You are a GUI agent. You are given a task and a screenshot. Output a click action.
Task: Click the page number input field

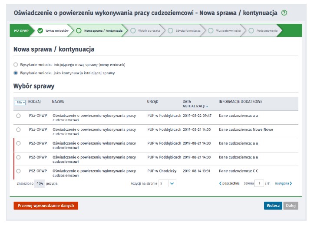coord(259,183)
